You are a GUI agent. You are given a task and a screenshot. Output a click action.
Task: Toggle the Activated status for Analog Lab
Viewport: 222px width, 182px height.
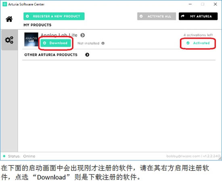[198, 43]
